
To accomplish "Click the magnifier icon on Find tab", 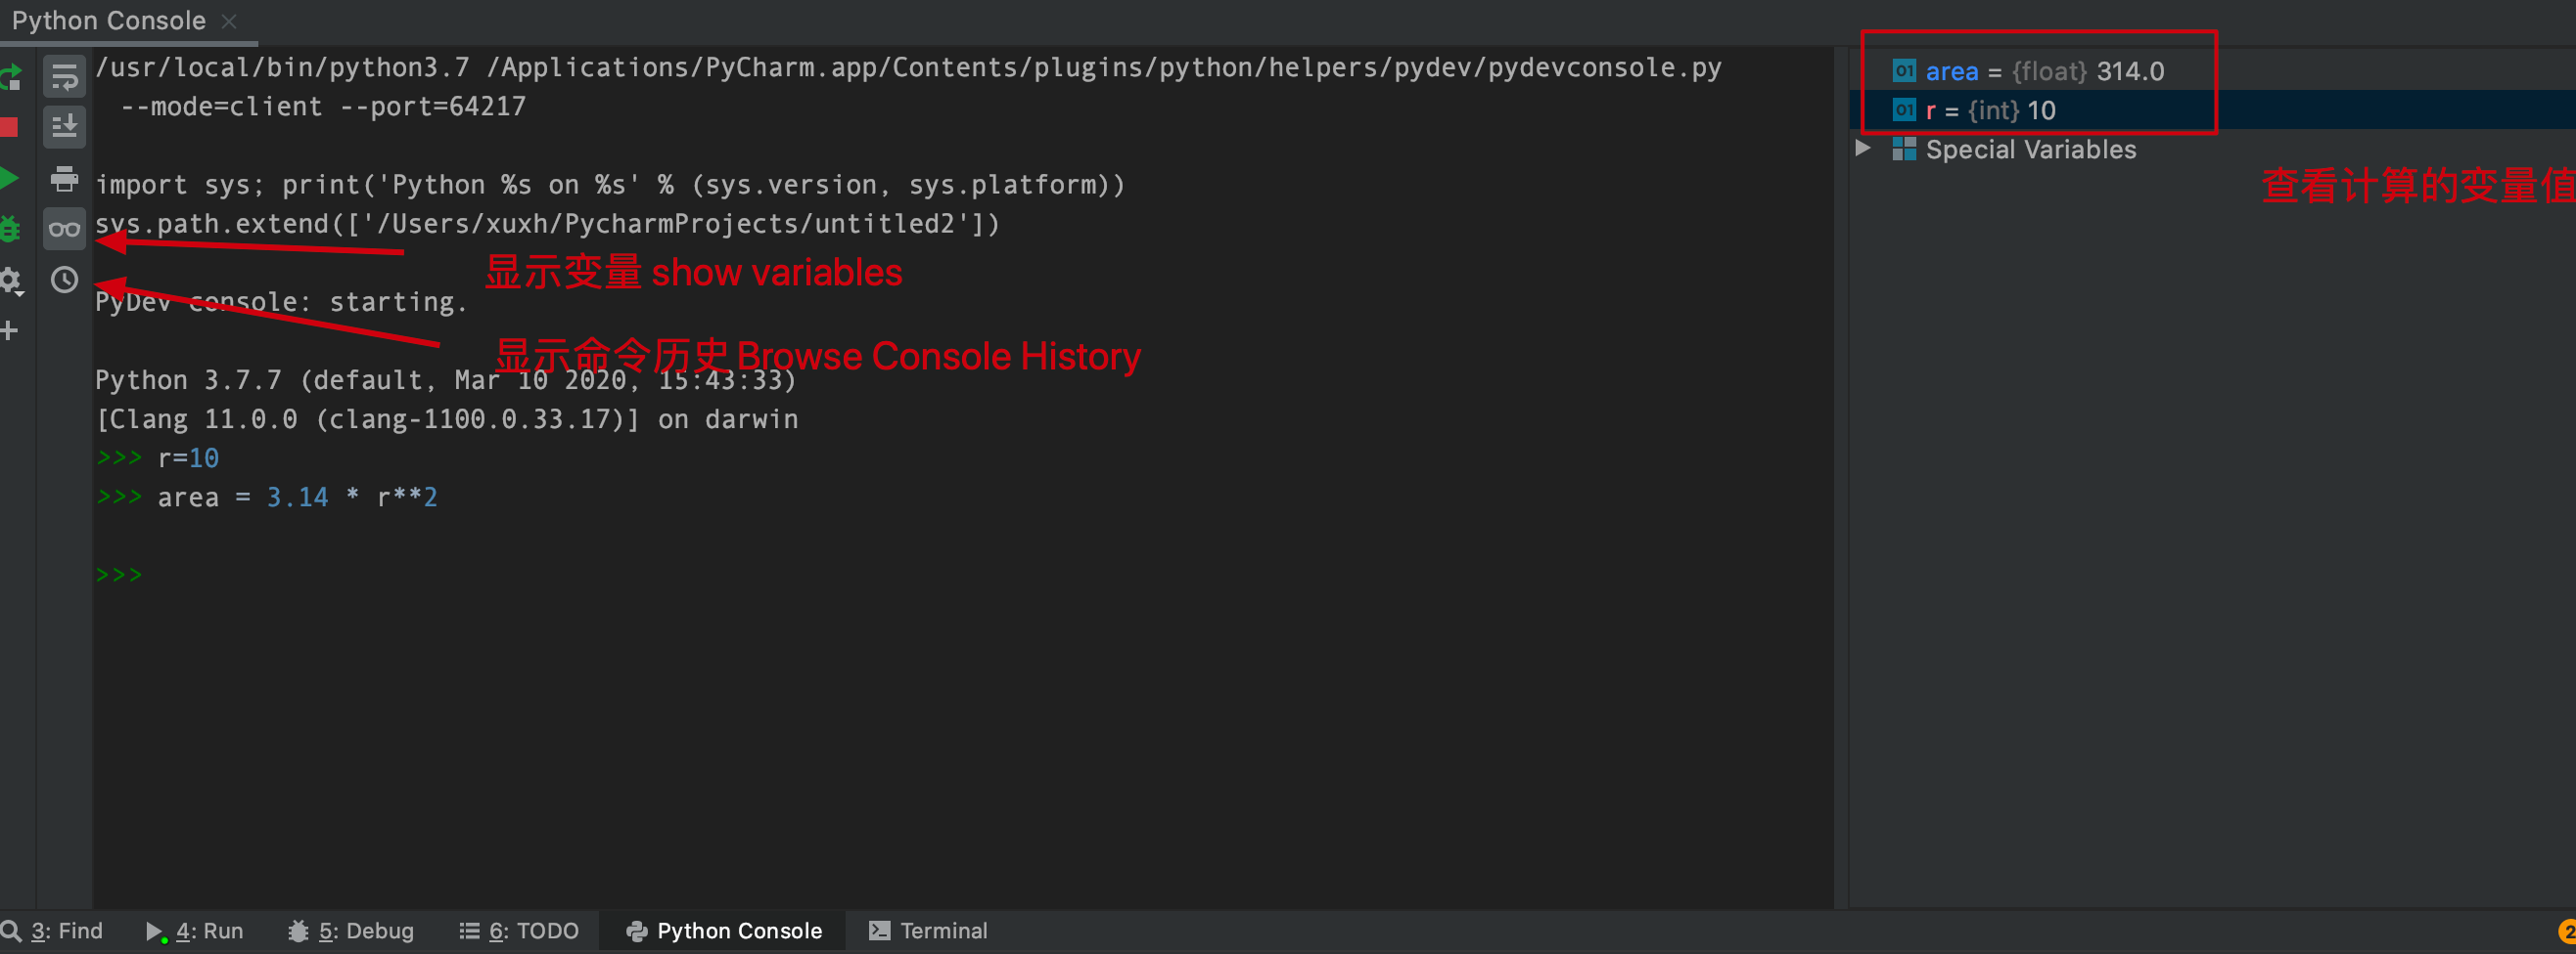I will pyautogui.click(x=11, y=931).
